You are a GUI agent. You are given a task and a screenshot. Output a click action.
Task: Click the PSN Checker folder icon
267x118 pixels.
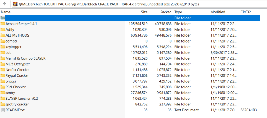coord(3,87)
